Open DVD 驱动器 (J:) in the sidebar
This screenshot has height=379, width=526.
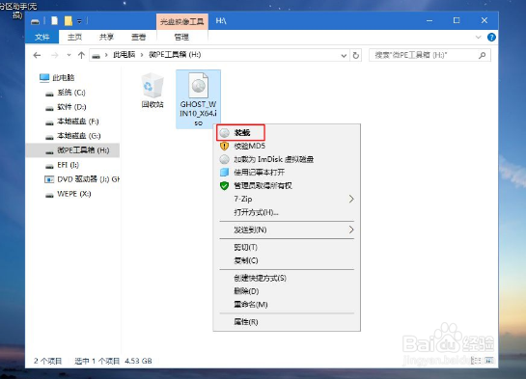tap(82, 179)
